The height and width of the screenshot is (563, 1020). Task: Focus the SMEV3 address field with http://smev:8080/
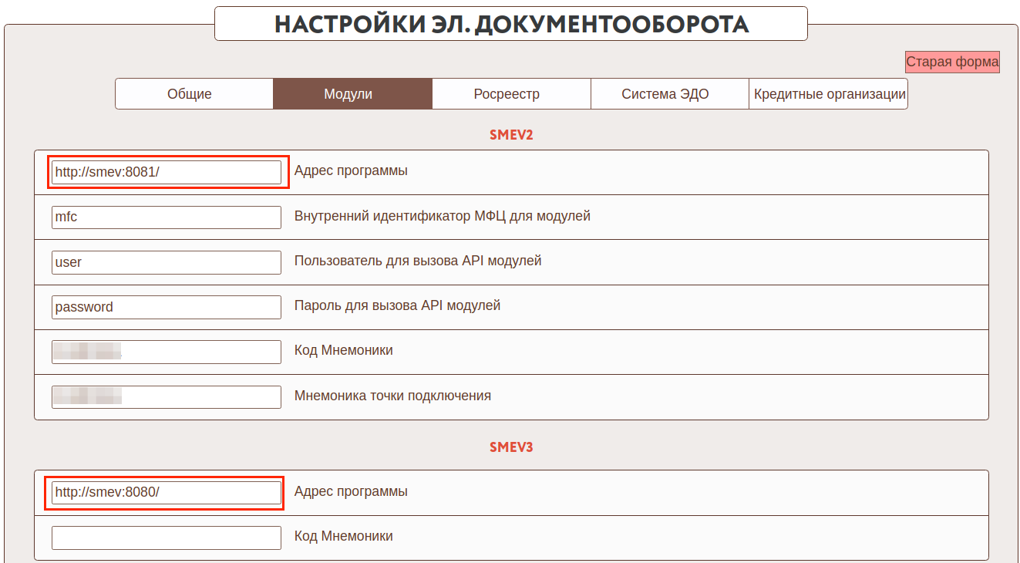tap(167, 493)
